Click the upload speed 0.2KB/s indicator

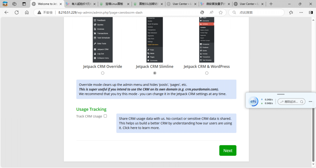(267, 99)
